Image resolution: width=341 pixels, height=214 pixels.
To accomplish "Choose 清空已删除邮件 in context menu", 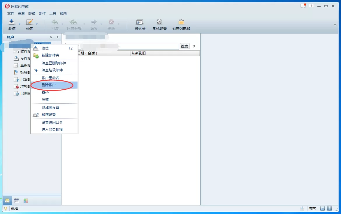I will click(x=54, y=63).
